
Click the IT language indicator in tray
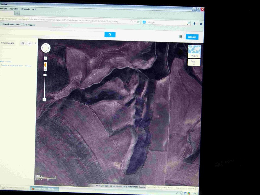177,193
